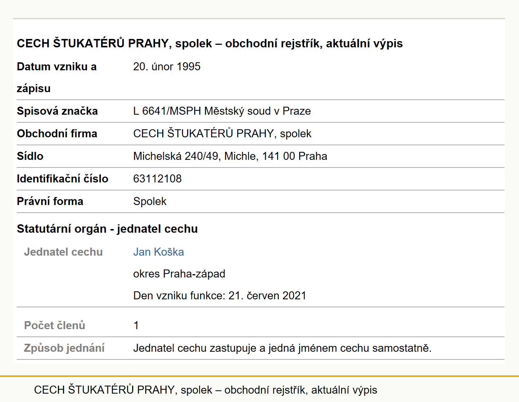Screen dimensions: 519x402
Task: Select file mark L 6641/MSPH value
Action: [x=222, y=111]
